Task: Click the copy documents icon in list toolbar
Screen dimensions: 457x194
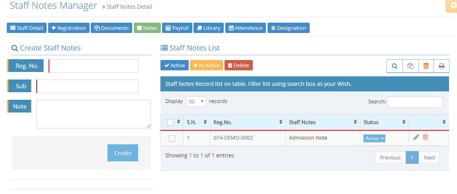Action: click(410, 66)
